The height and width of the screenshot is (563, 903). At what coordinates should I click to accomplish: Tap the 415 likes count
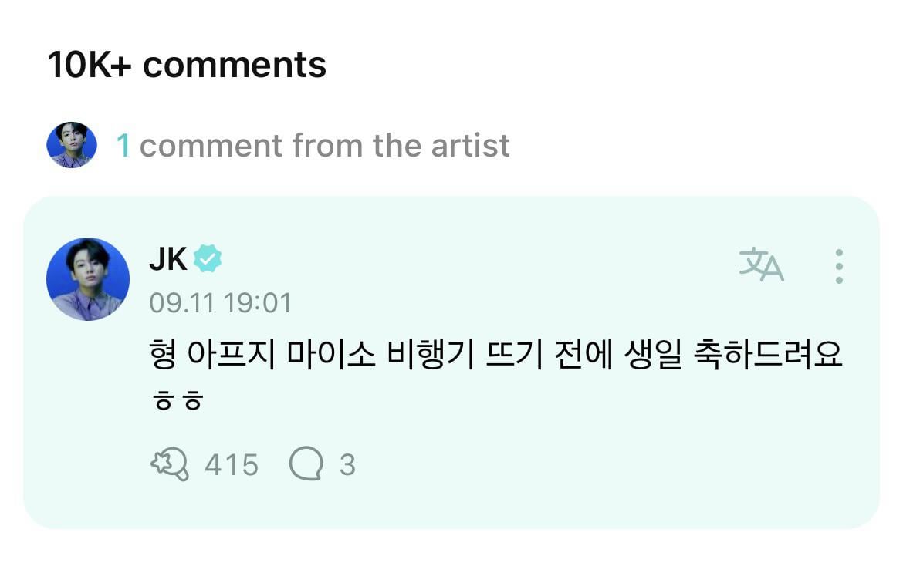pyautogui.click(x=231, y=465)
